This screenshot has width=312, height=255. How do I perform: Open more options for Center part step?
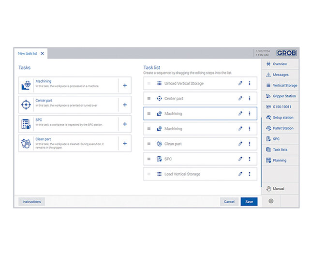(250, 98)
